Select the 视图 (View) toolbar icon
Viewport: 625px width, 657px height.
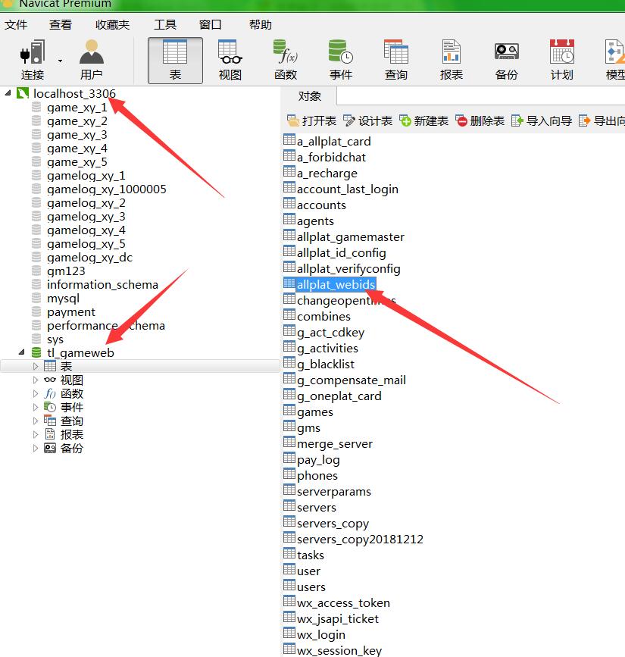pyautogui.click(x=230, y=60)
